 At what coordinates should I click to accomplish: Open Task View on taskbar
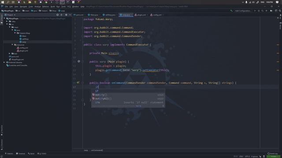13,2
